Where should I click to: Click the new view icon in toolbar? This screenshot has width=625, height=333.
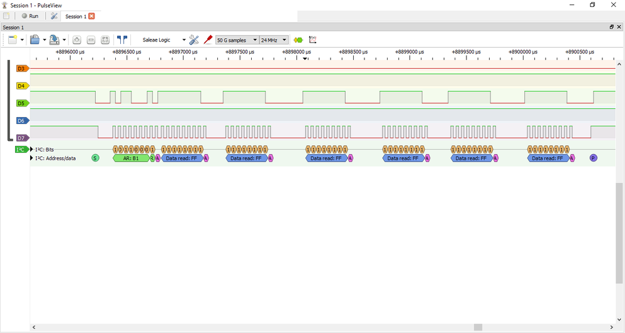[13, 39]
